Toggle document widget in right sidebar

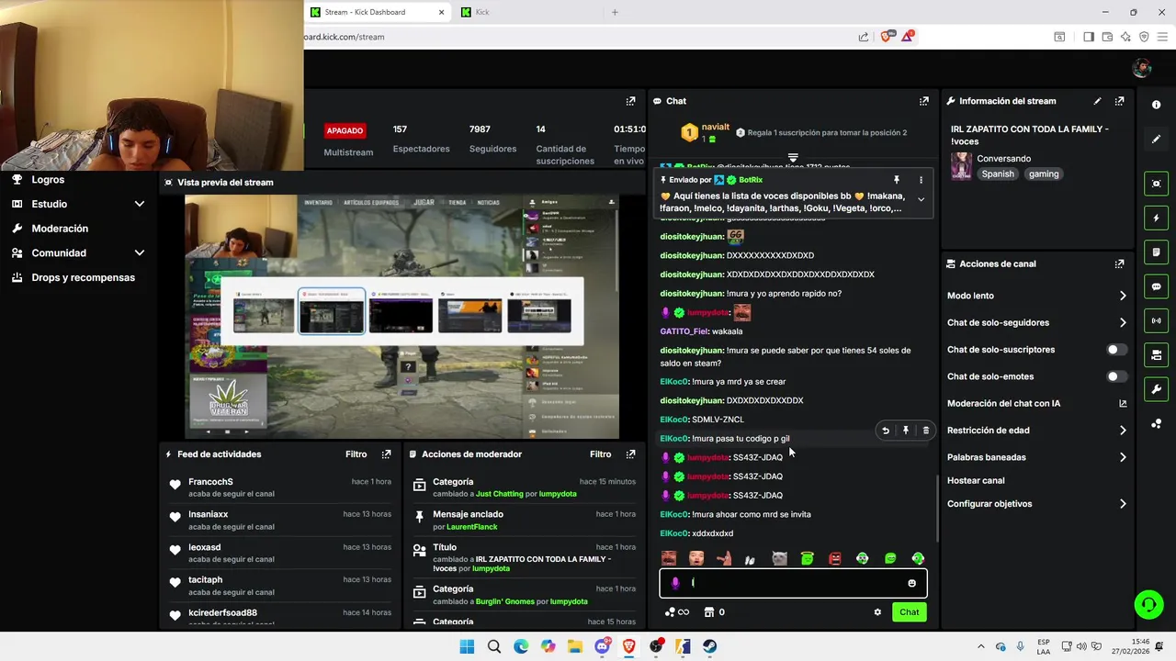1156,252
